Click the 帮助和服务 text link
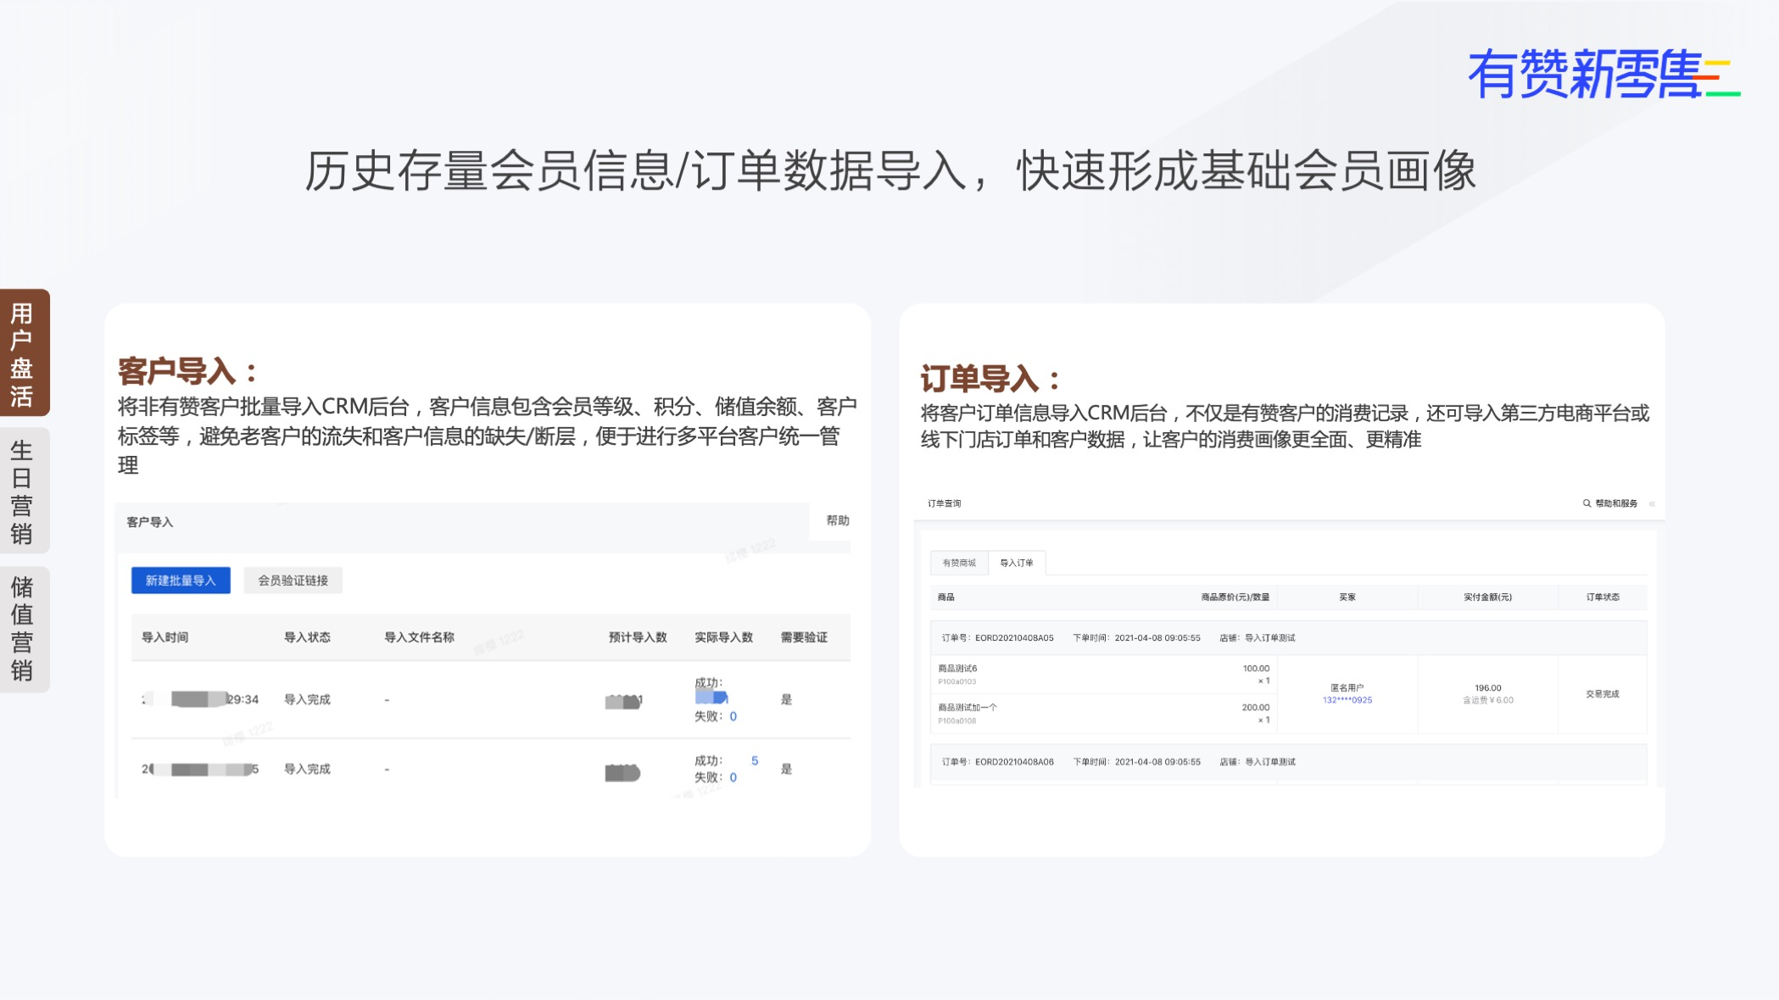1779x1000 pixels. coord(1616,503)
